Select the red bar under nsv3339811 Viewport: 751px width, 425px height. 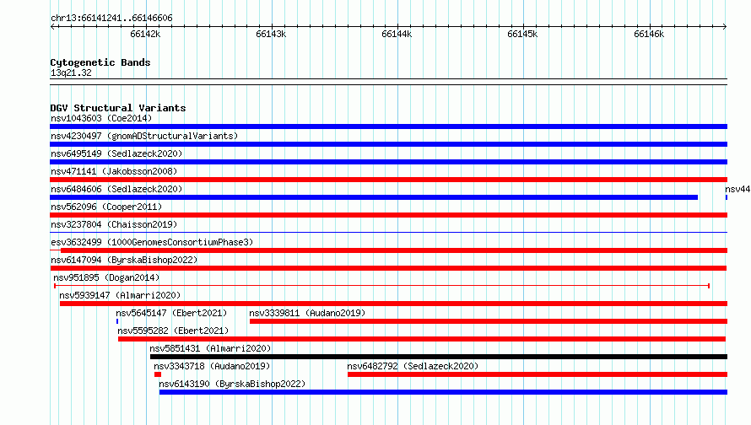click(x=489, y=321)
